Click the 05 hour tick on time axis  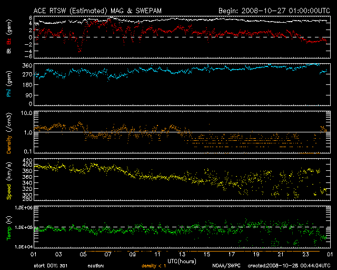tap(83, 254)
